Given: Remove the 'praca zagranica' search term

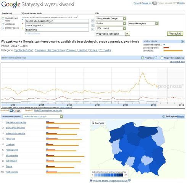Looking at the screenshot, I should pos(93,25).
